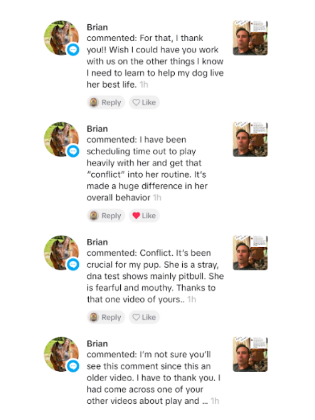
Task: Reply to Brian's first comment
Action: coord(106,102)
